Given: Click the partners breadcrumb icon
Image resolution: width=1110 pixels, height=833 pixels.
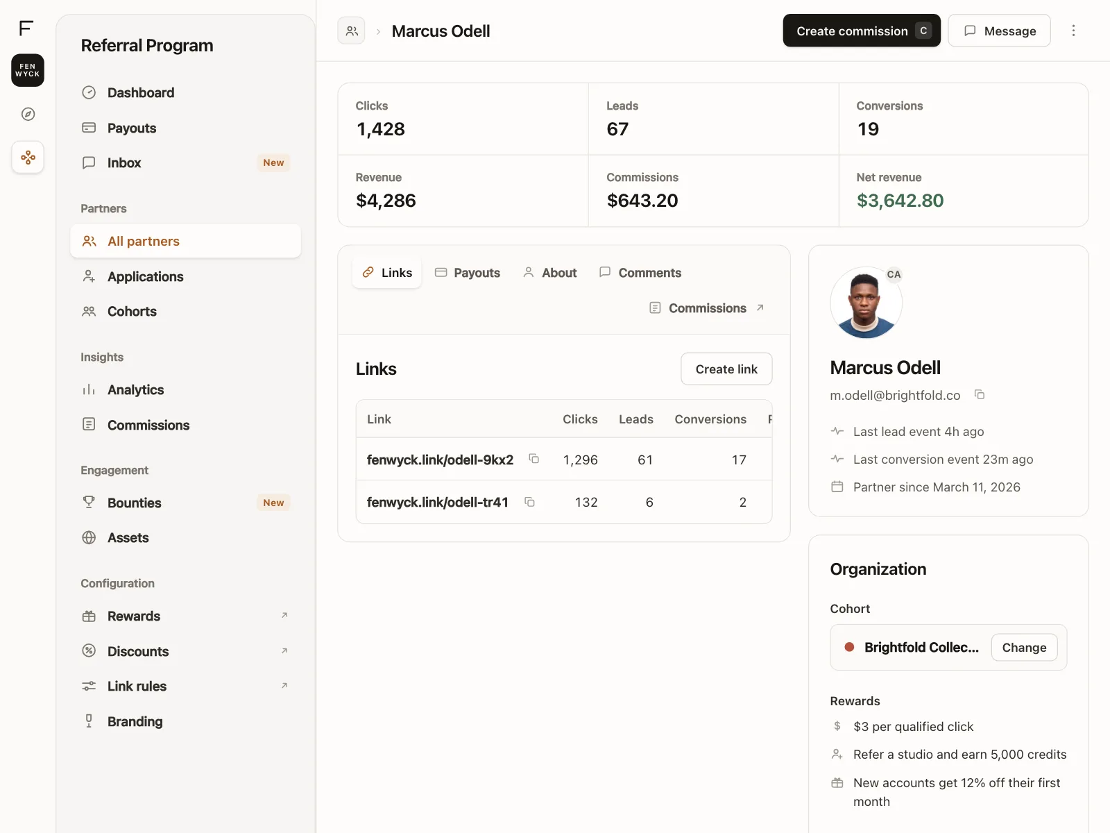Looking at the screenshot, I should pos(352,31).
